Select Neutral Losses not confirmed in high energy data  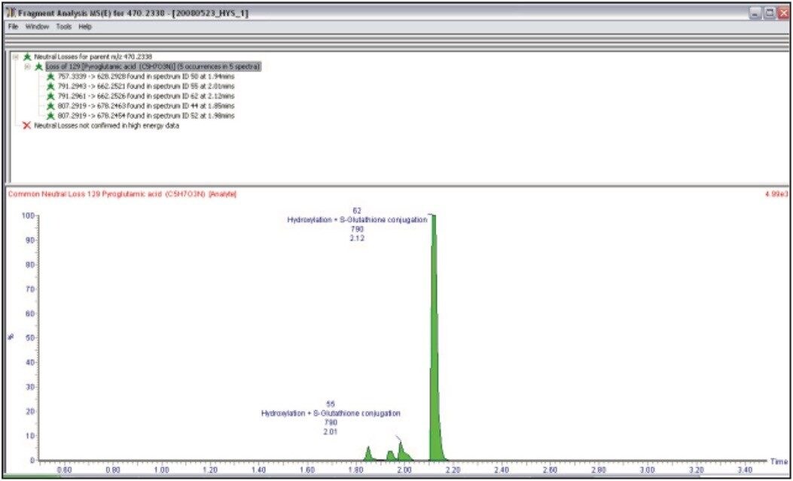[106, 126]
